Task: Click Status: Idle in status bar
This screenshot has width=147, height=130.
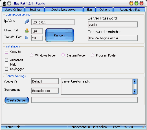Action: coord(12,127)
